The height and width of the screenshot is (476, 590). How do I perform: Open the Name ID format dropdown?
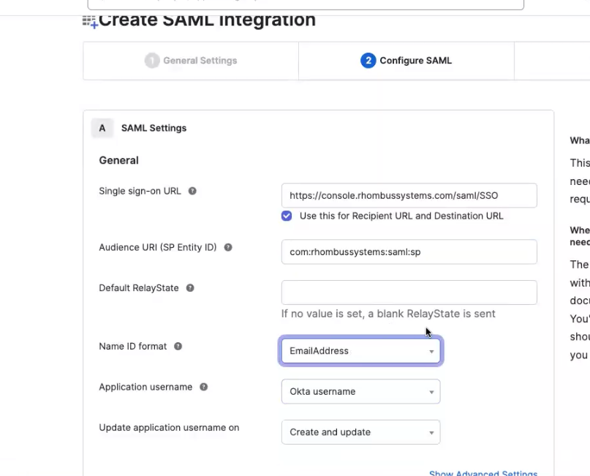pyautogui.click(x=360, y=351)
